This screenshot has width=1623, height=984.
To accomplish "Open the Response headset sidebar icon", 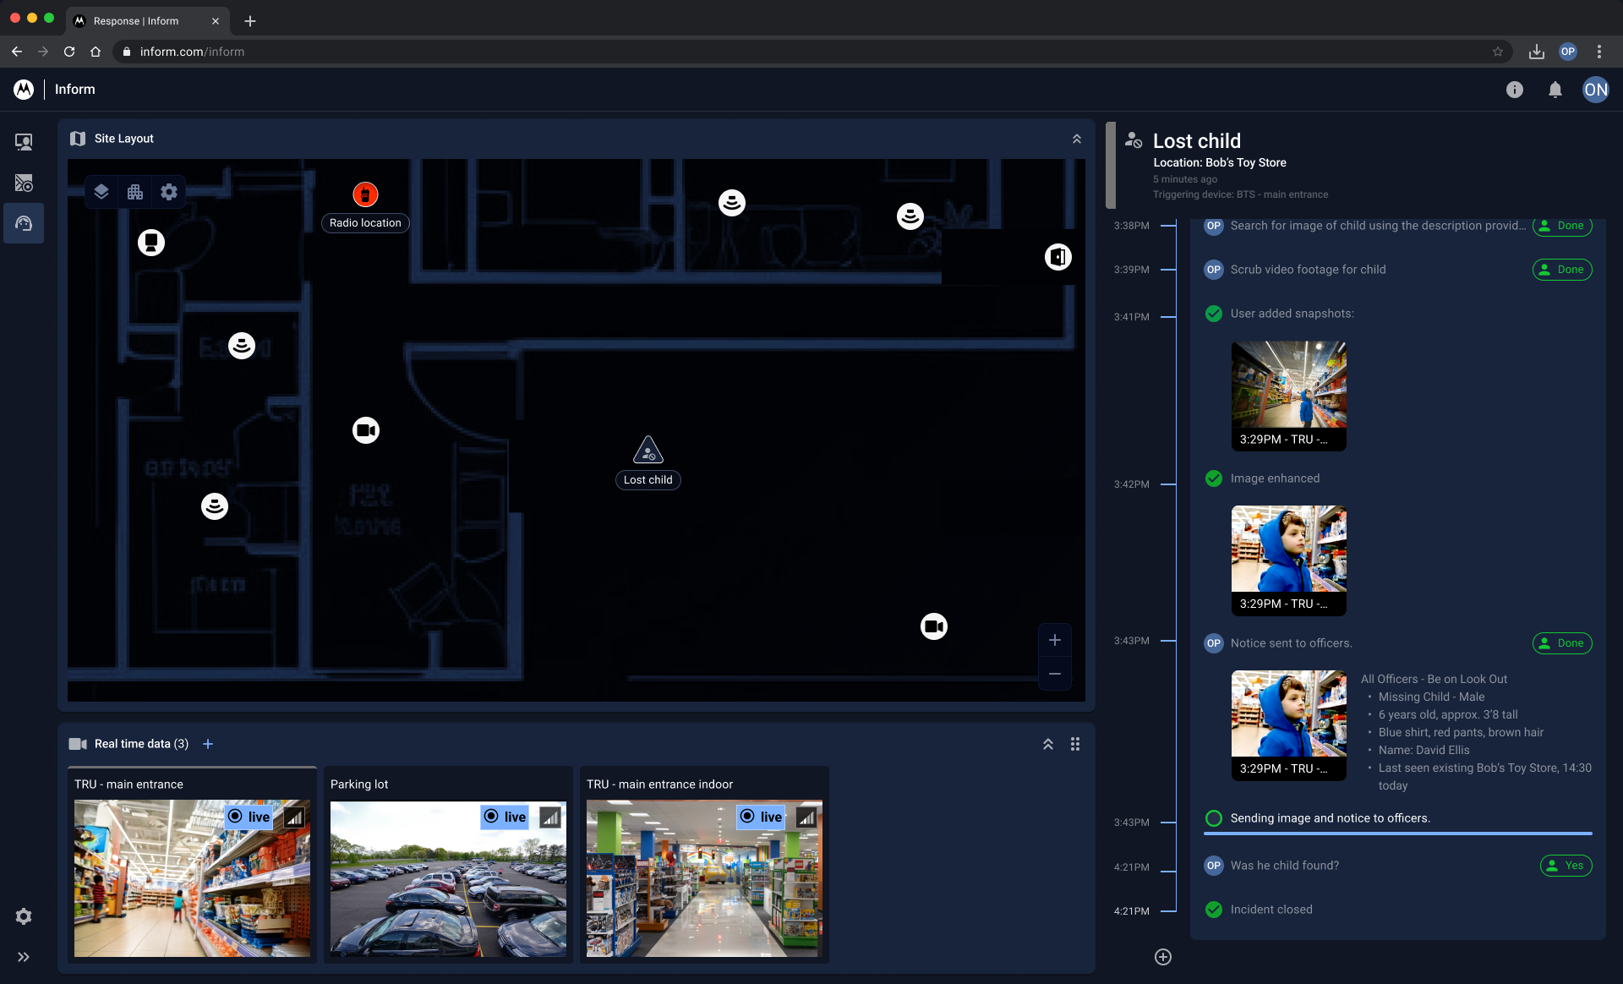I will (x=24, y=223).
